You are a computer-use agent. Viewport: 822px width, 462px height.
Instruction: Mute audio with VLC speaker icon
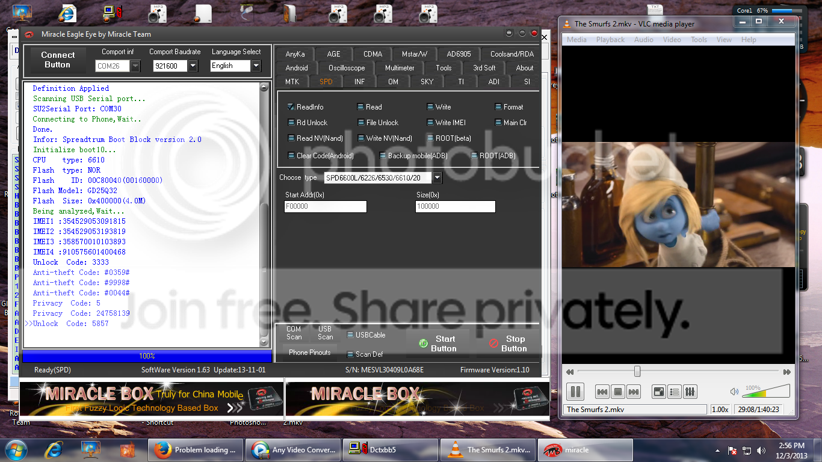[734, 392]
